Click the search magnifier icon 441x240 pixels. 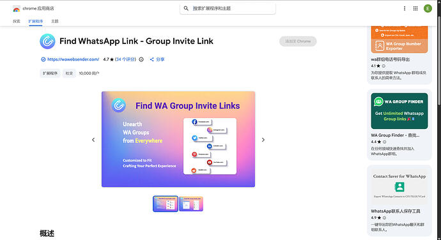coord(186,8)
